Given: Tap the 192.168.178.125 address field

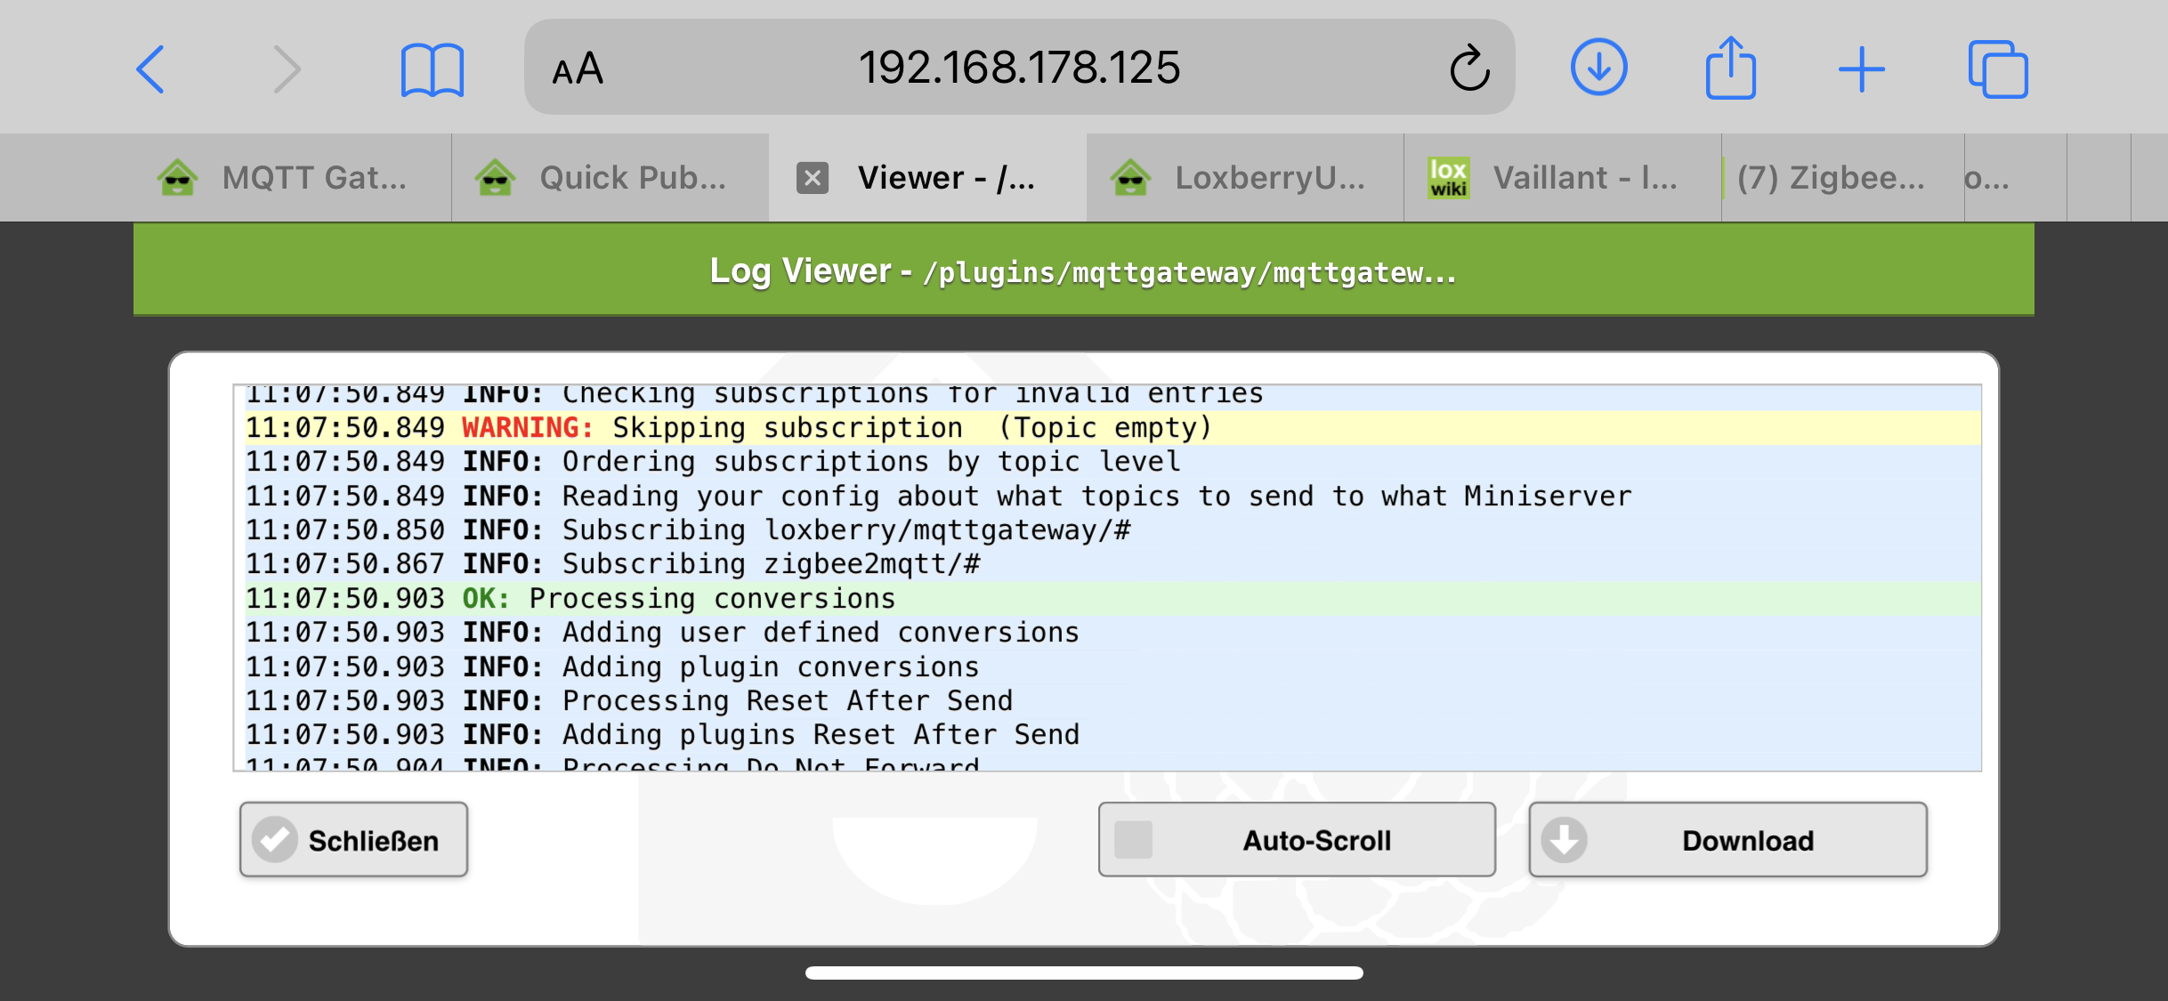Looking at the screenshot, I should click(x=1019, y=68).
